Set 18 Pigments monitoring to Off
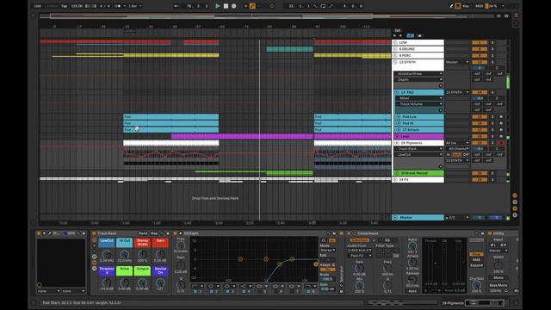 (466, 155)
